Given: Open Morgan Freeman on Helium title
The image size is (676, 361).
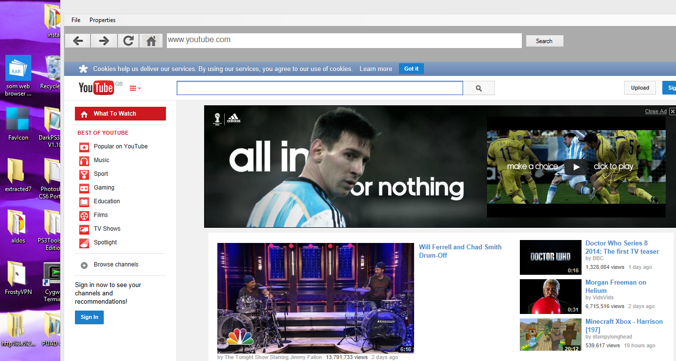Looking at the screenshot, I should coord(616,287).
